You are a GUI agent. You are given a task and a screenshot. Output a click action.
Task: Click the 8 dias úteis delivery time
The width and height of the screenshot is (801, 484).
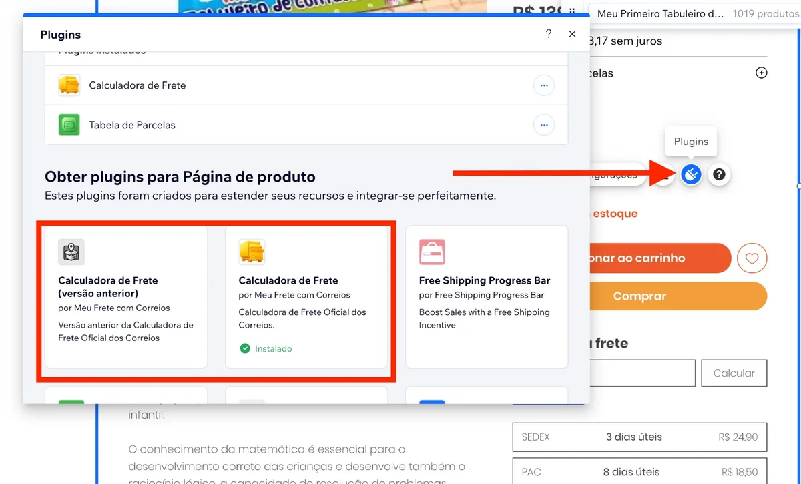pos(631,472)
